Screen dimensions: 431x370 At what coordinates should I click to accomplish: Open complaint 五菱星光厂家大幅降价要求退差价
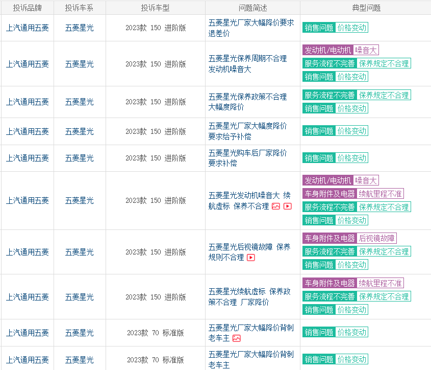(251, 28)
